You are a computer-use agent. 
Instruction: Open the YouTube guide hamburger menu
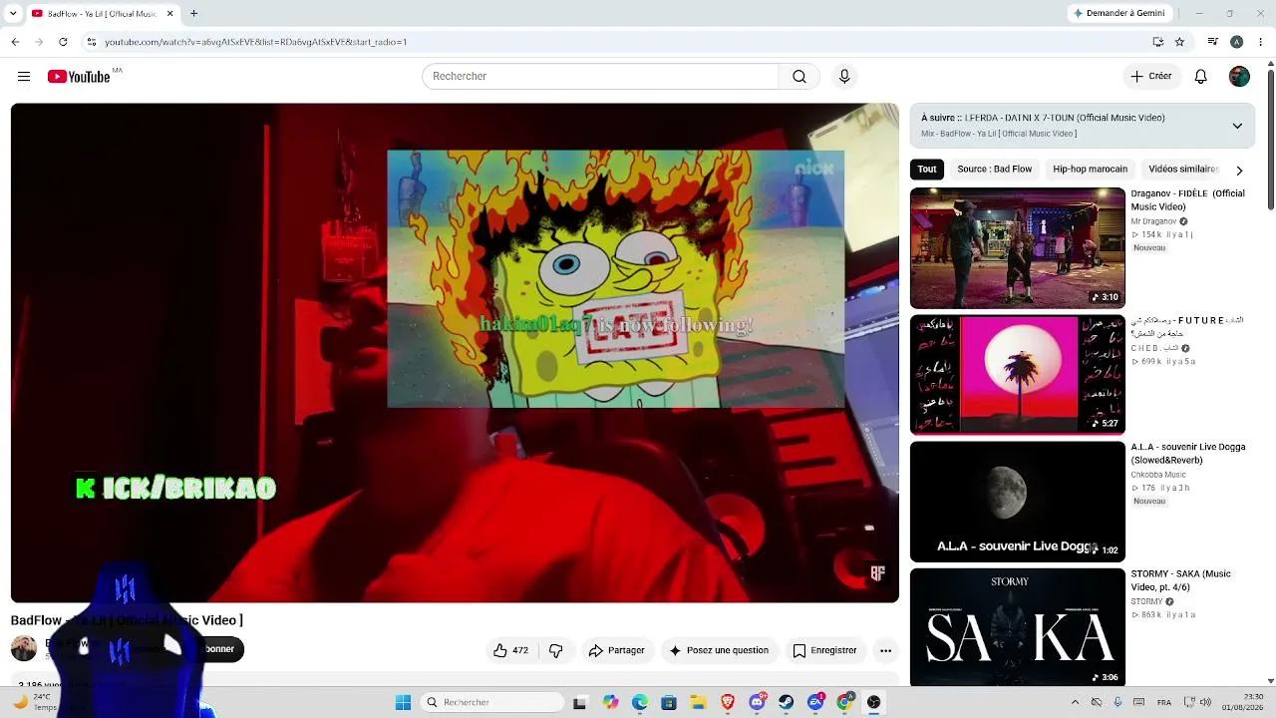click(24, 77)
